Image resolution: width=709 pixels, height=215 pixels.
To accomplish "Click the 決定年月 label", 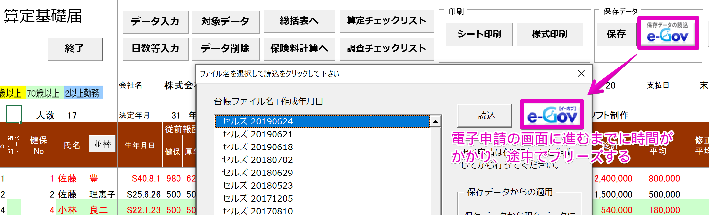I will [134, 115].
